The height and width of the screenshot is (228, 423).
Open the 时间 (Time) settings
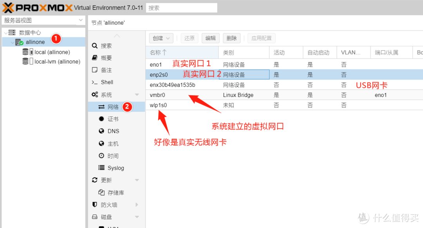pyautogui.click(x=101, y=155)
